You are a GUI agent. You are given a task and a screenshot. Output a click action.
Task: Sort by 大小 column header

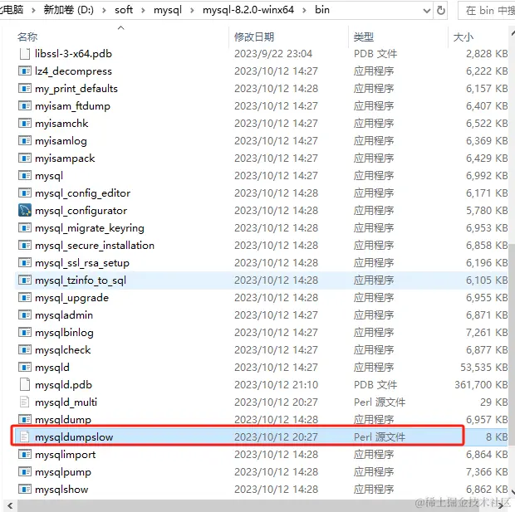(463, 37)
